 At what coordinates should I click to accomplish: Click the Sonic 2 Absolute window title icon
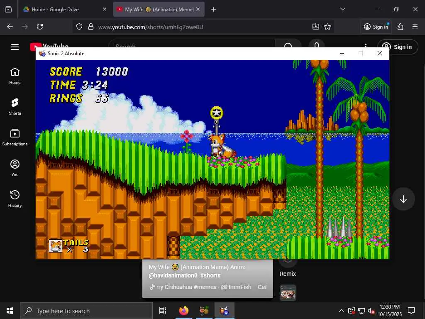click(42, 54)
